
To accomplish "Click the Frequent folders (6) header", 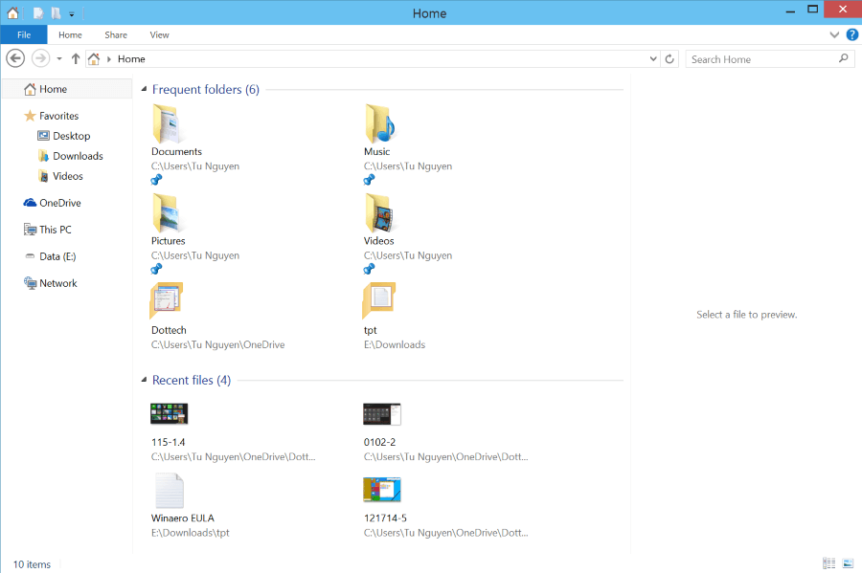I will pyautogui.click(x=206, y=89).
